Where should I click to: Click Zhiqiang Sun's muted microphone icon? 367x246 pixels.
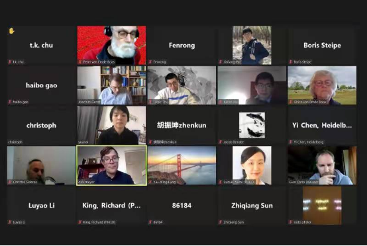coord(221,222)
